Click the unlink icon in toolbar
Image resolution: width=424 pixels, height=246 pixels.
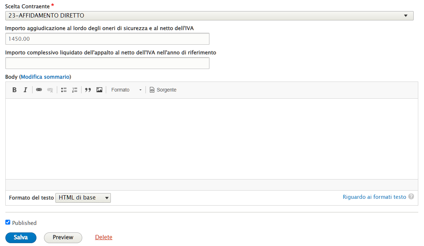pyautogui.click(x=50, y=90)
